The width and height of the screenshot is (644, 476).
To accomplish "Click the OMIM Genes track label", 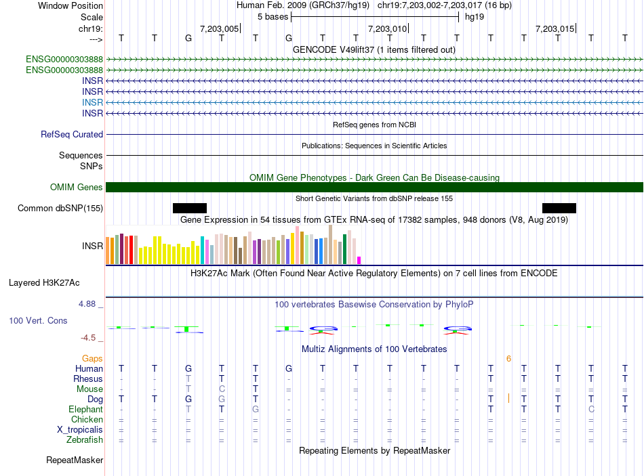I will pos(77,187).
